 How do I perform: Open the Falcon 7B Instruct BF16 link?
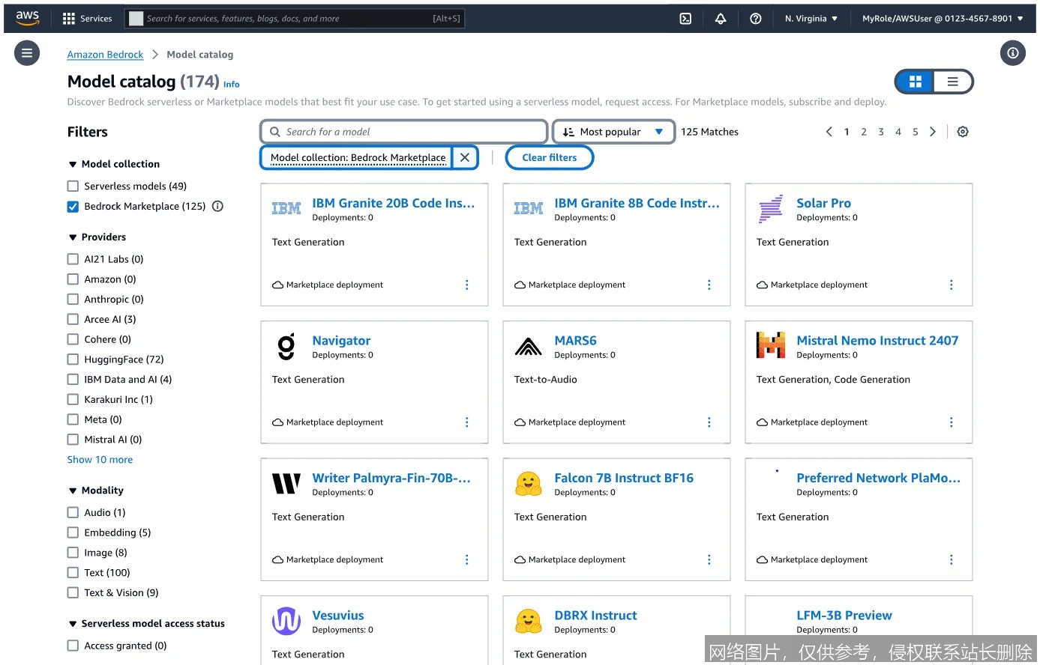(624, 478)
